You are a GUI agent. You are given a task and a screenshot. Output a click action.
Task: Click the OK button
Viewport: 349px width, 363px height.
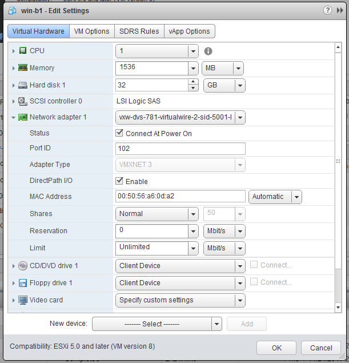(276, 348)
